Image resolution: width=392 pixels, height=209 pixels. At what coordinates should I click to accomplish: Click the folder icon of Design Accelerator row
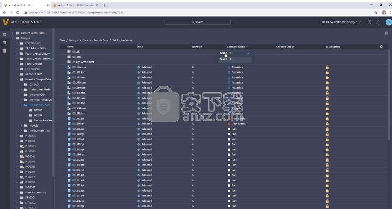coord(69,62)
